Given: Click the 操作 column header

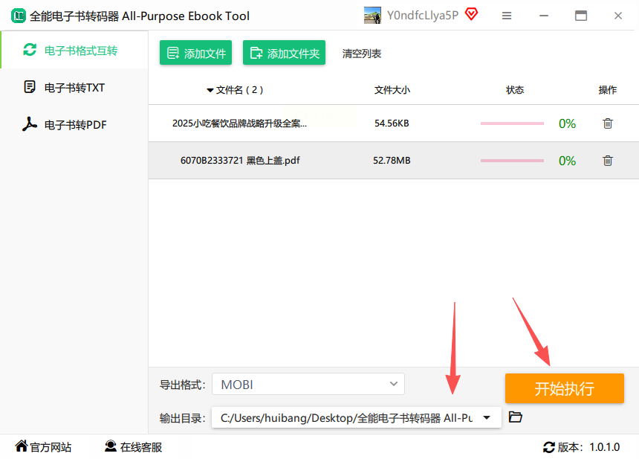Looking at the screenshot, I should [x=607, y=90].
